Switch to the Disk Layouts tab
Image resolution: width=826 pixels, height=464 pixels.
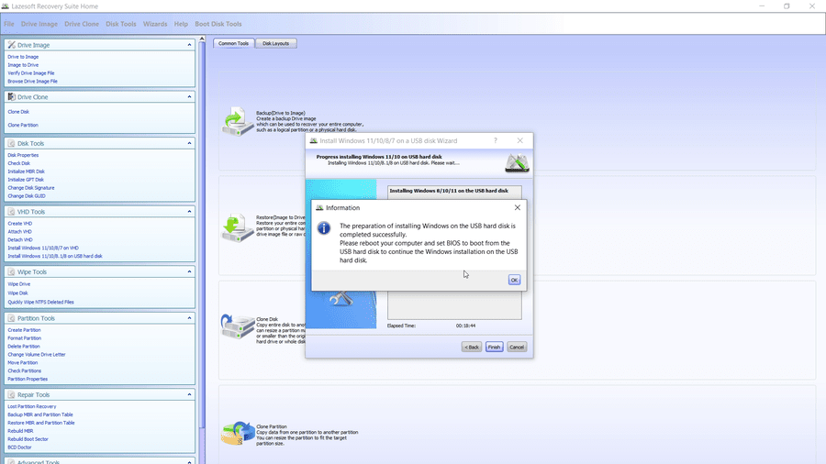[x=276, y=43]
